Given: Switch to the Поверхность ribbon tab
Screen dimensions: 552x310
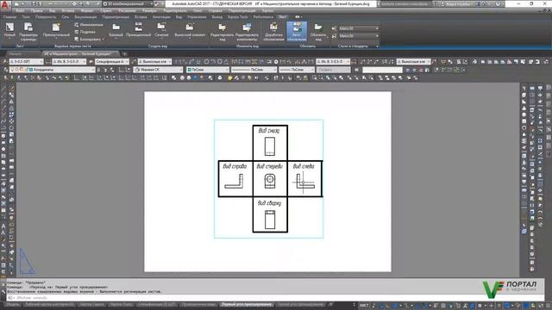Looking at the screenshot, I should tap(46, 17).
